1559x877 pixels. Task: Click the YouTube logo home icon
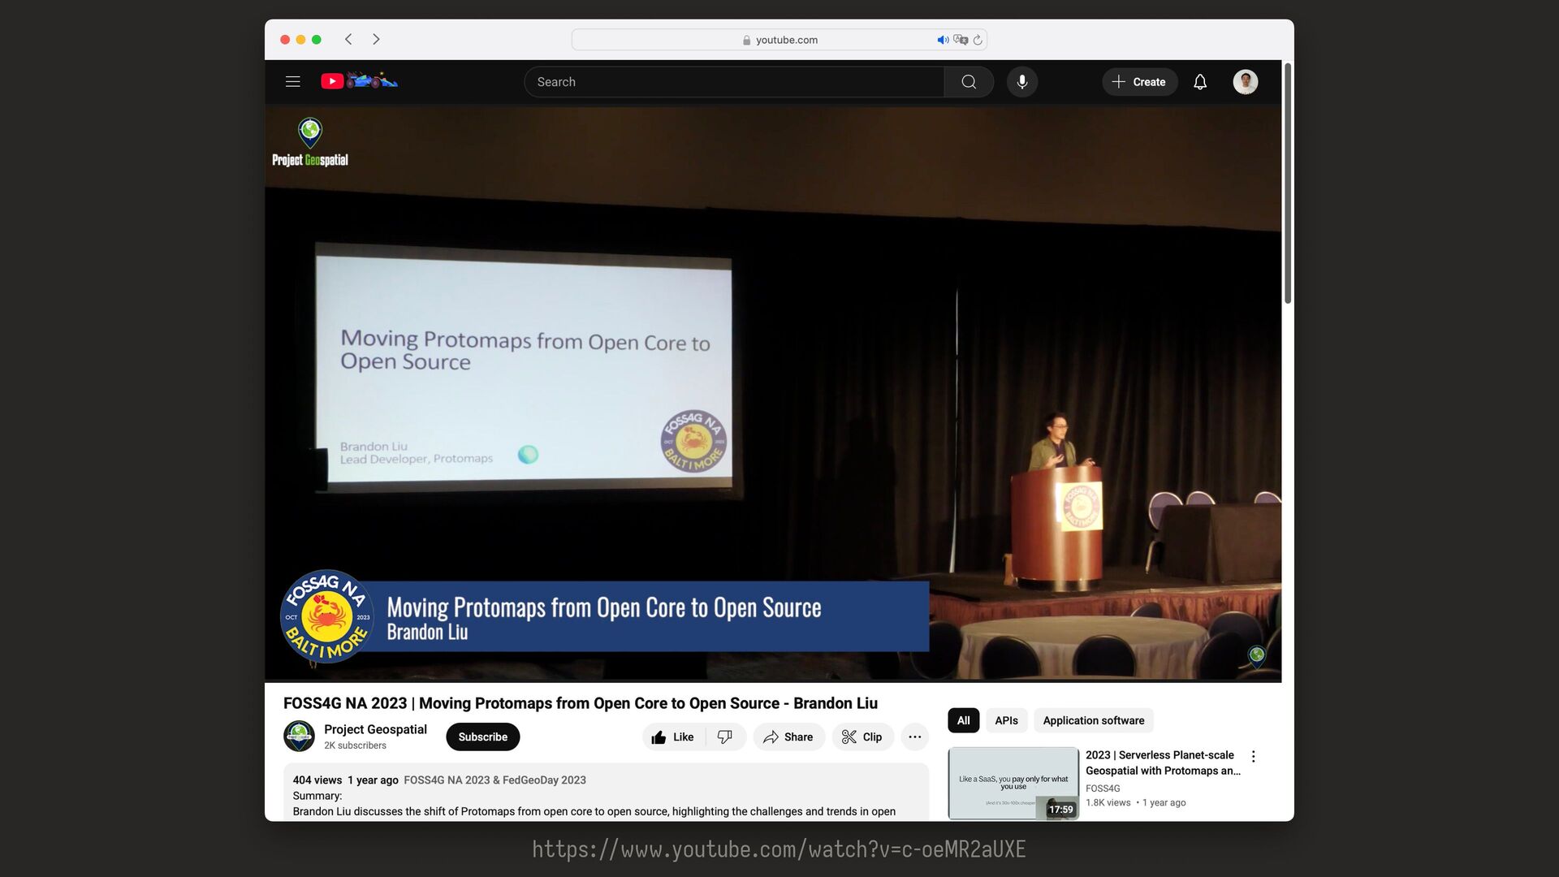(332, 81)
